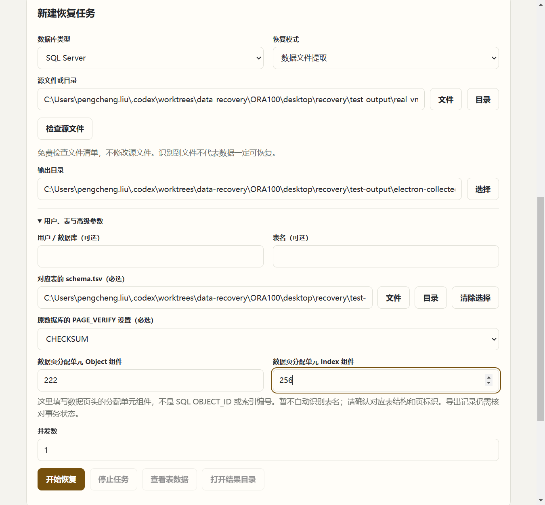Image resolution: width=545 pixels, height=505 pixels.
Task: Collapse the 用户、表与高级参数 section
Action: coord(70,221)
